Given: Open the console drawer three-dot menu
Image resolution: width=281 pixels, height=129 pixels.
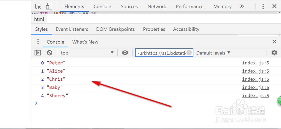Looking at the screenshot, I should coord(38,42).
